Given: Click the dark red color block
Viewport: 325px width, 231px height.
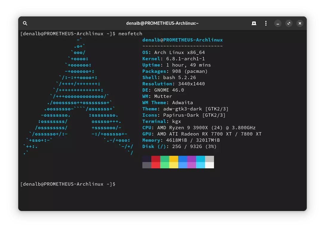Looking at the screenshot, I should [x=156, y=159].
